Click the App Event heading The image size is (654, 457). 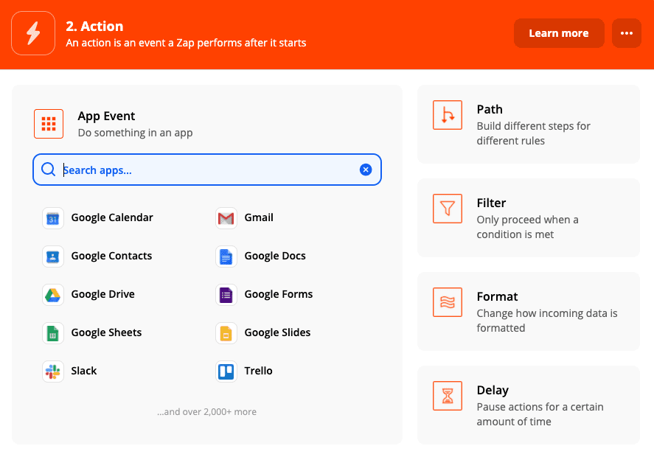106,116
